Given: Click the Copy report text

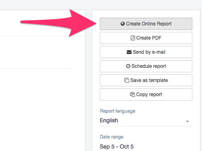Looking at the screenshot, I should (149, 94).
